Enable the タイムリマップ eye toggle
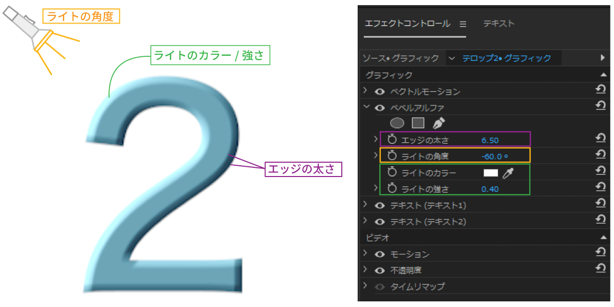 pyautogui.click(x=380, y=287)
